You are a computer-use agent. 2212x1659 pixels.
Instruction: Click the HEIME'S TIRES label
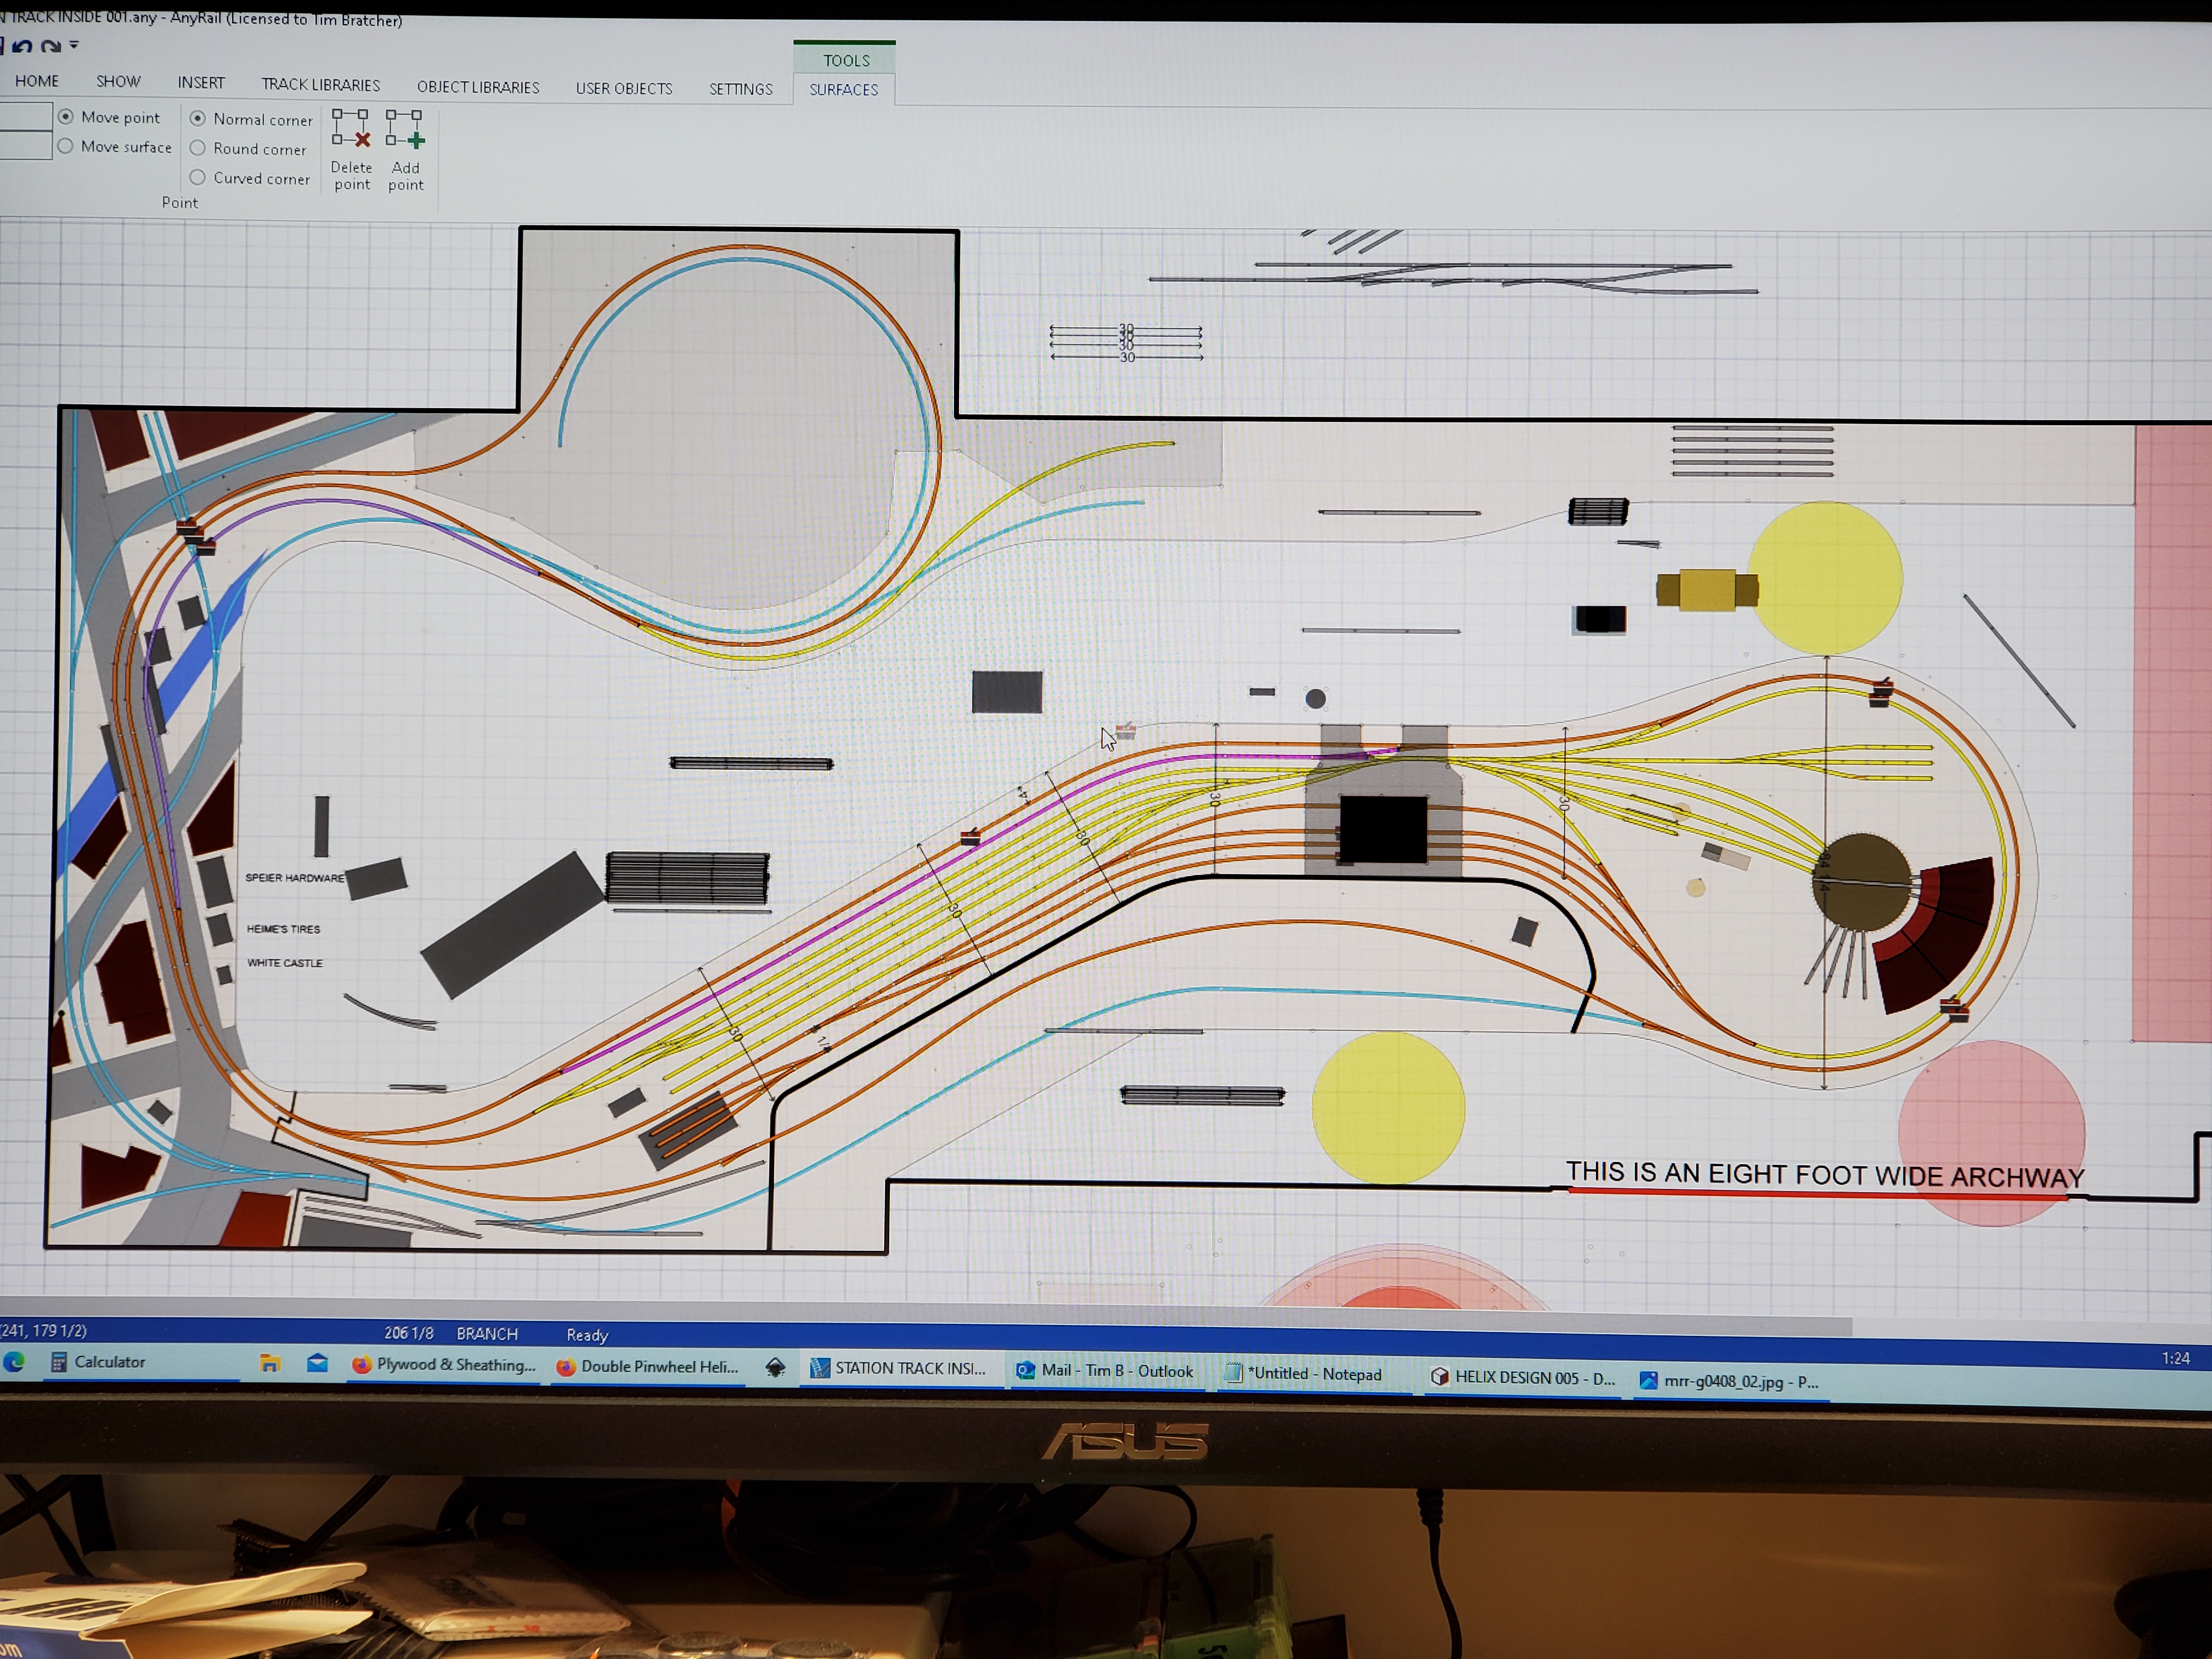[284, 929]
